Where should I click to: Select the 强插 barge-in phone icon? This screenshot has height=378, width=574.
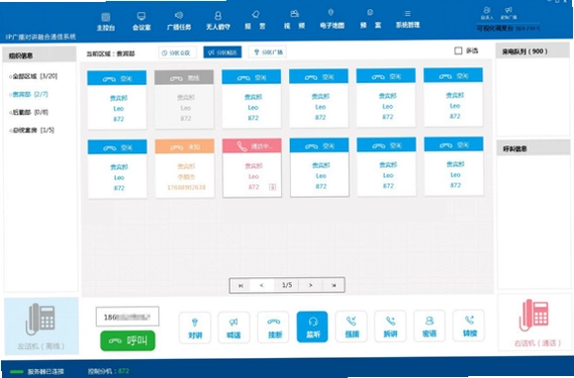351,326
